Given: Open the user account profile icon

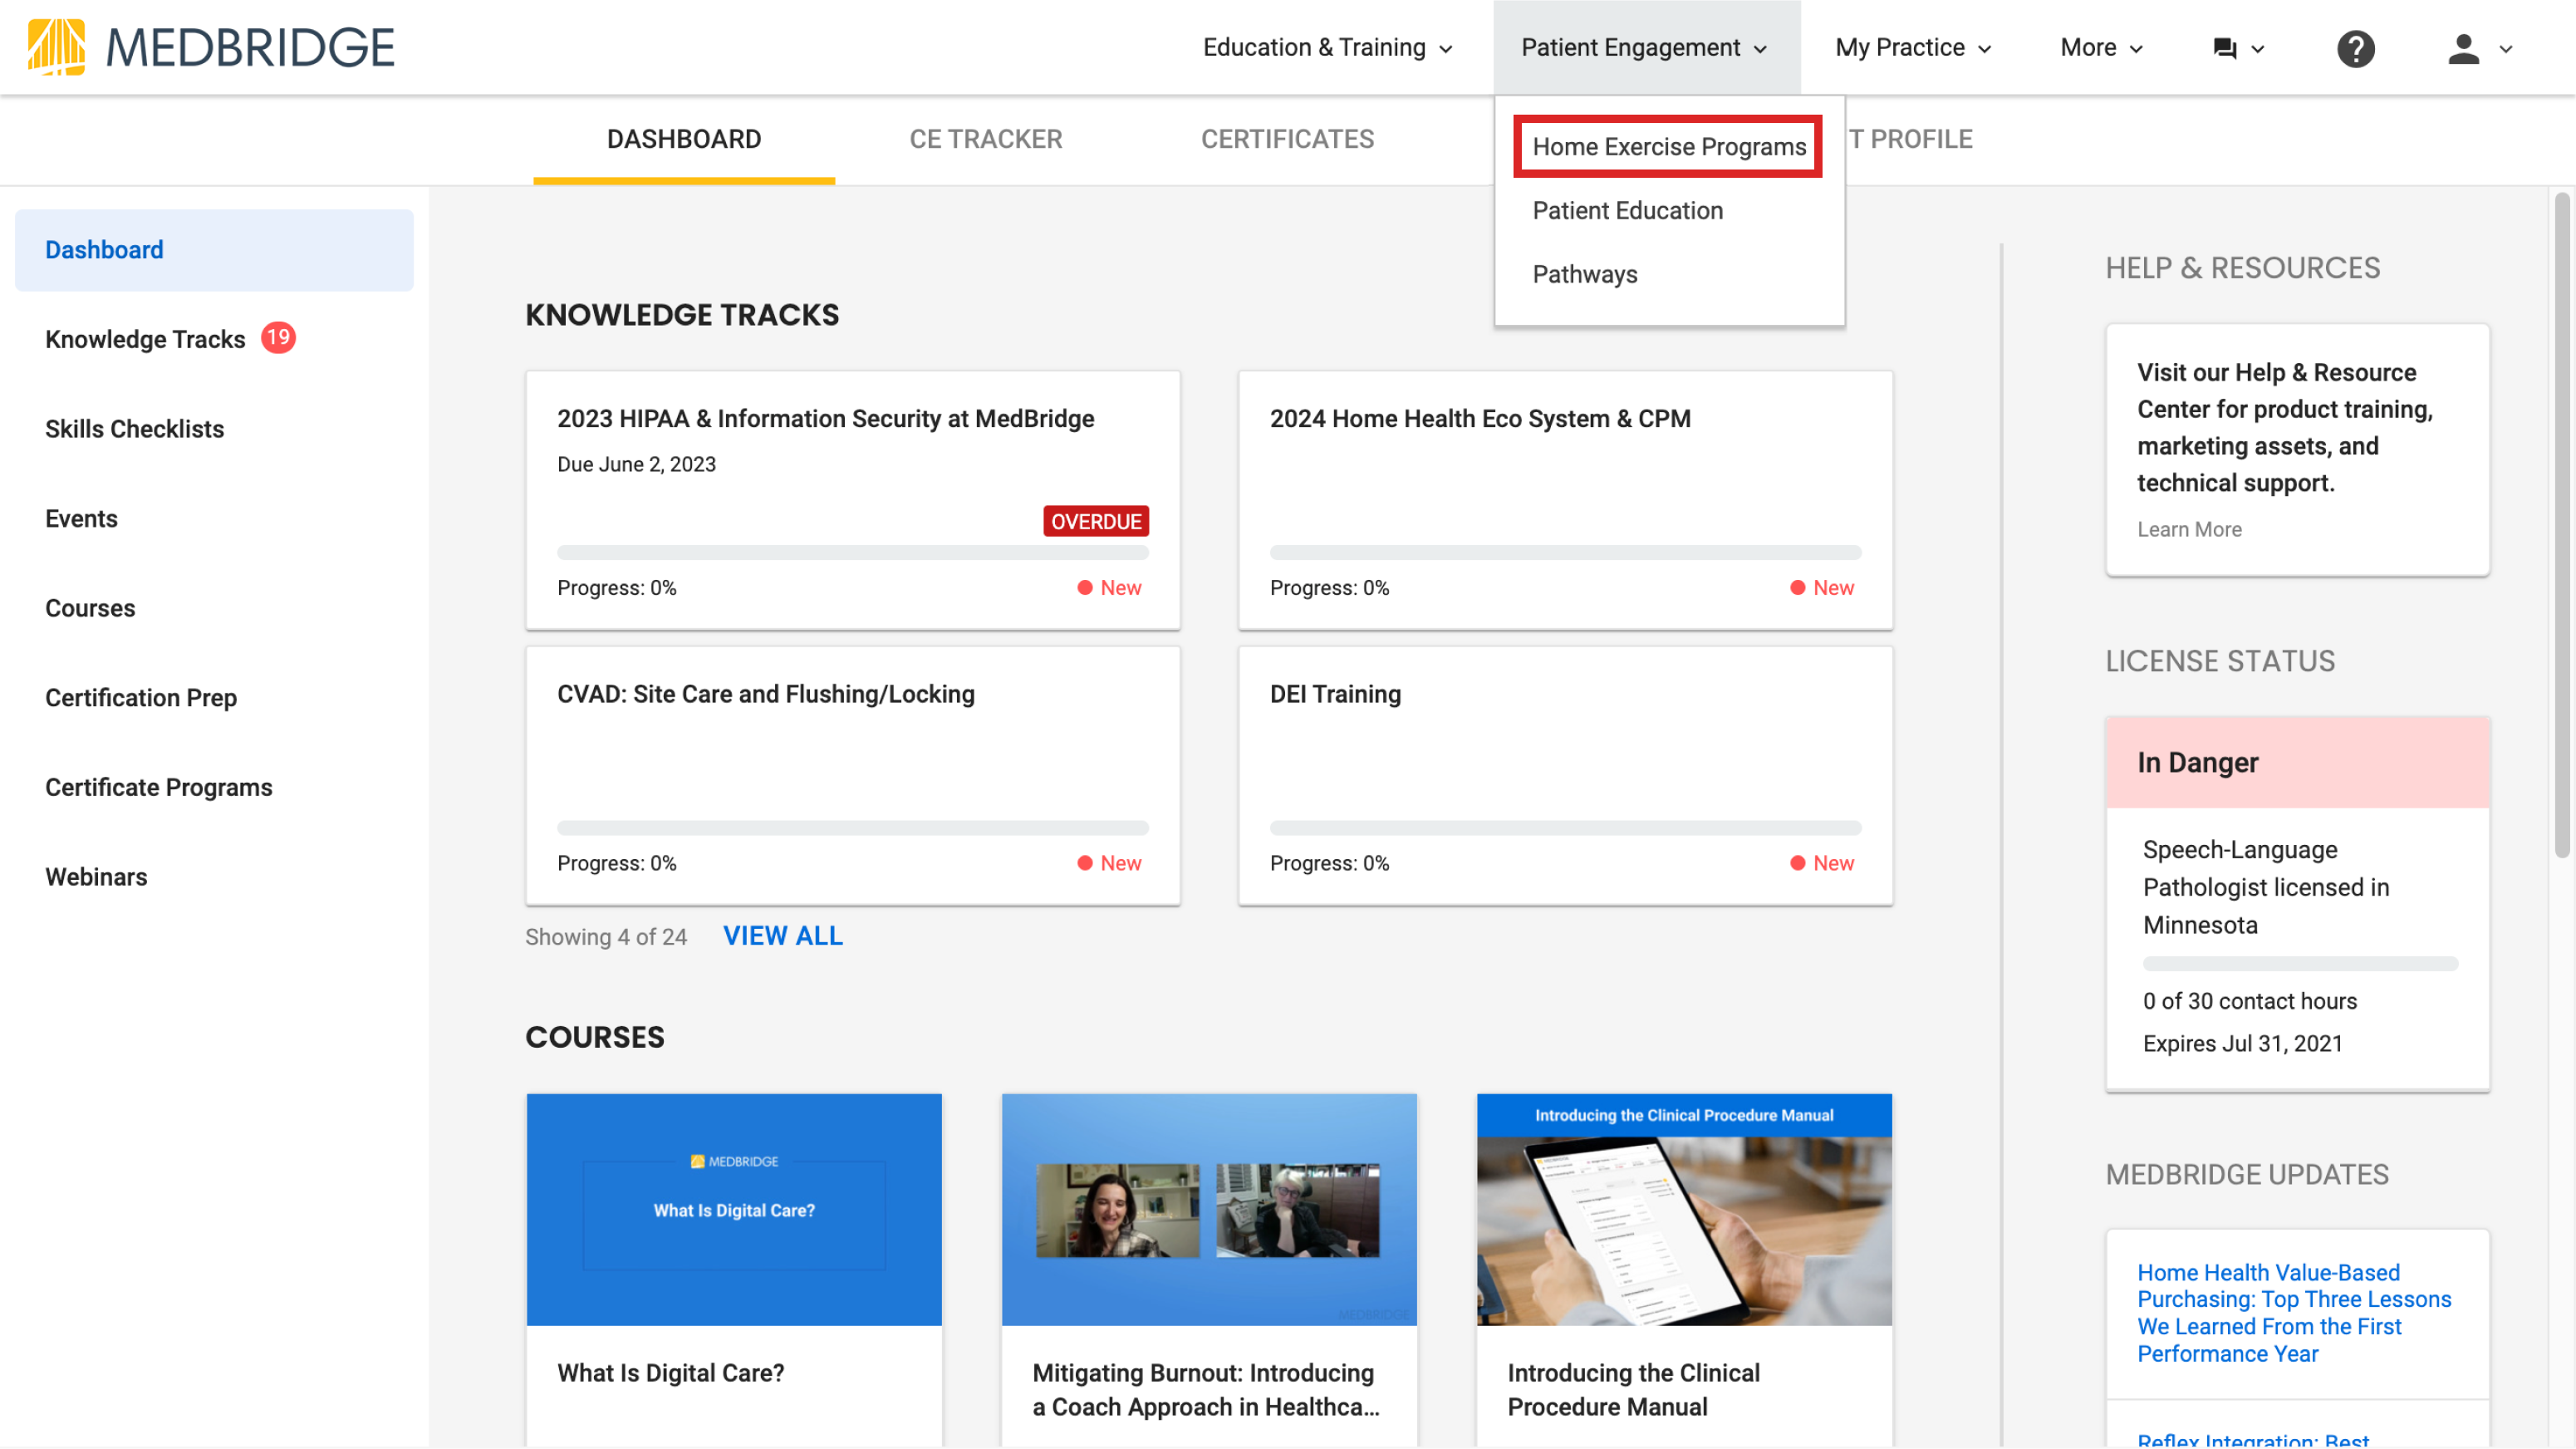Looking at the screenshot, I should (2463, 48).
